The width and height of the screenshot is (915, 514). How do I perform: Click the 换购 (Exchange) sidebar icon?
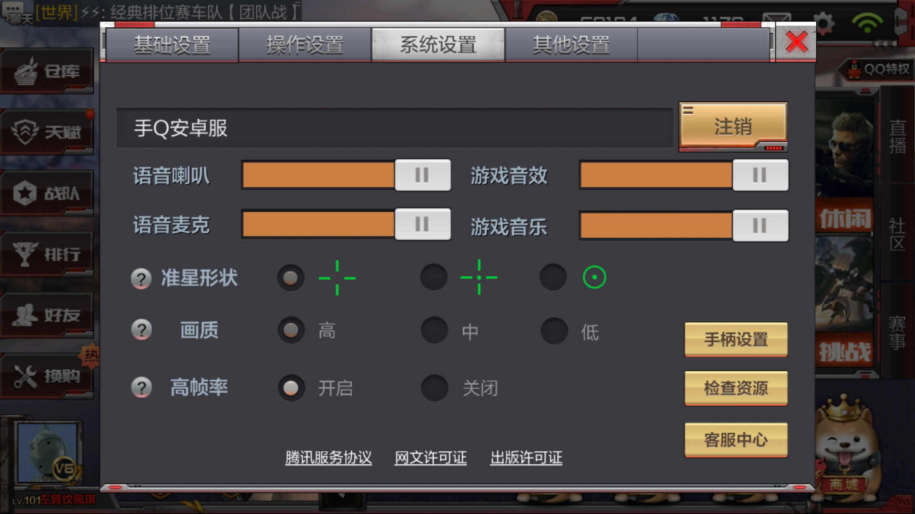point(47,376)
